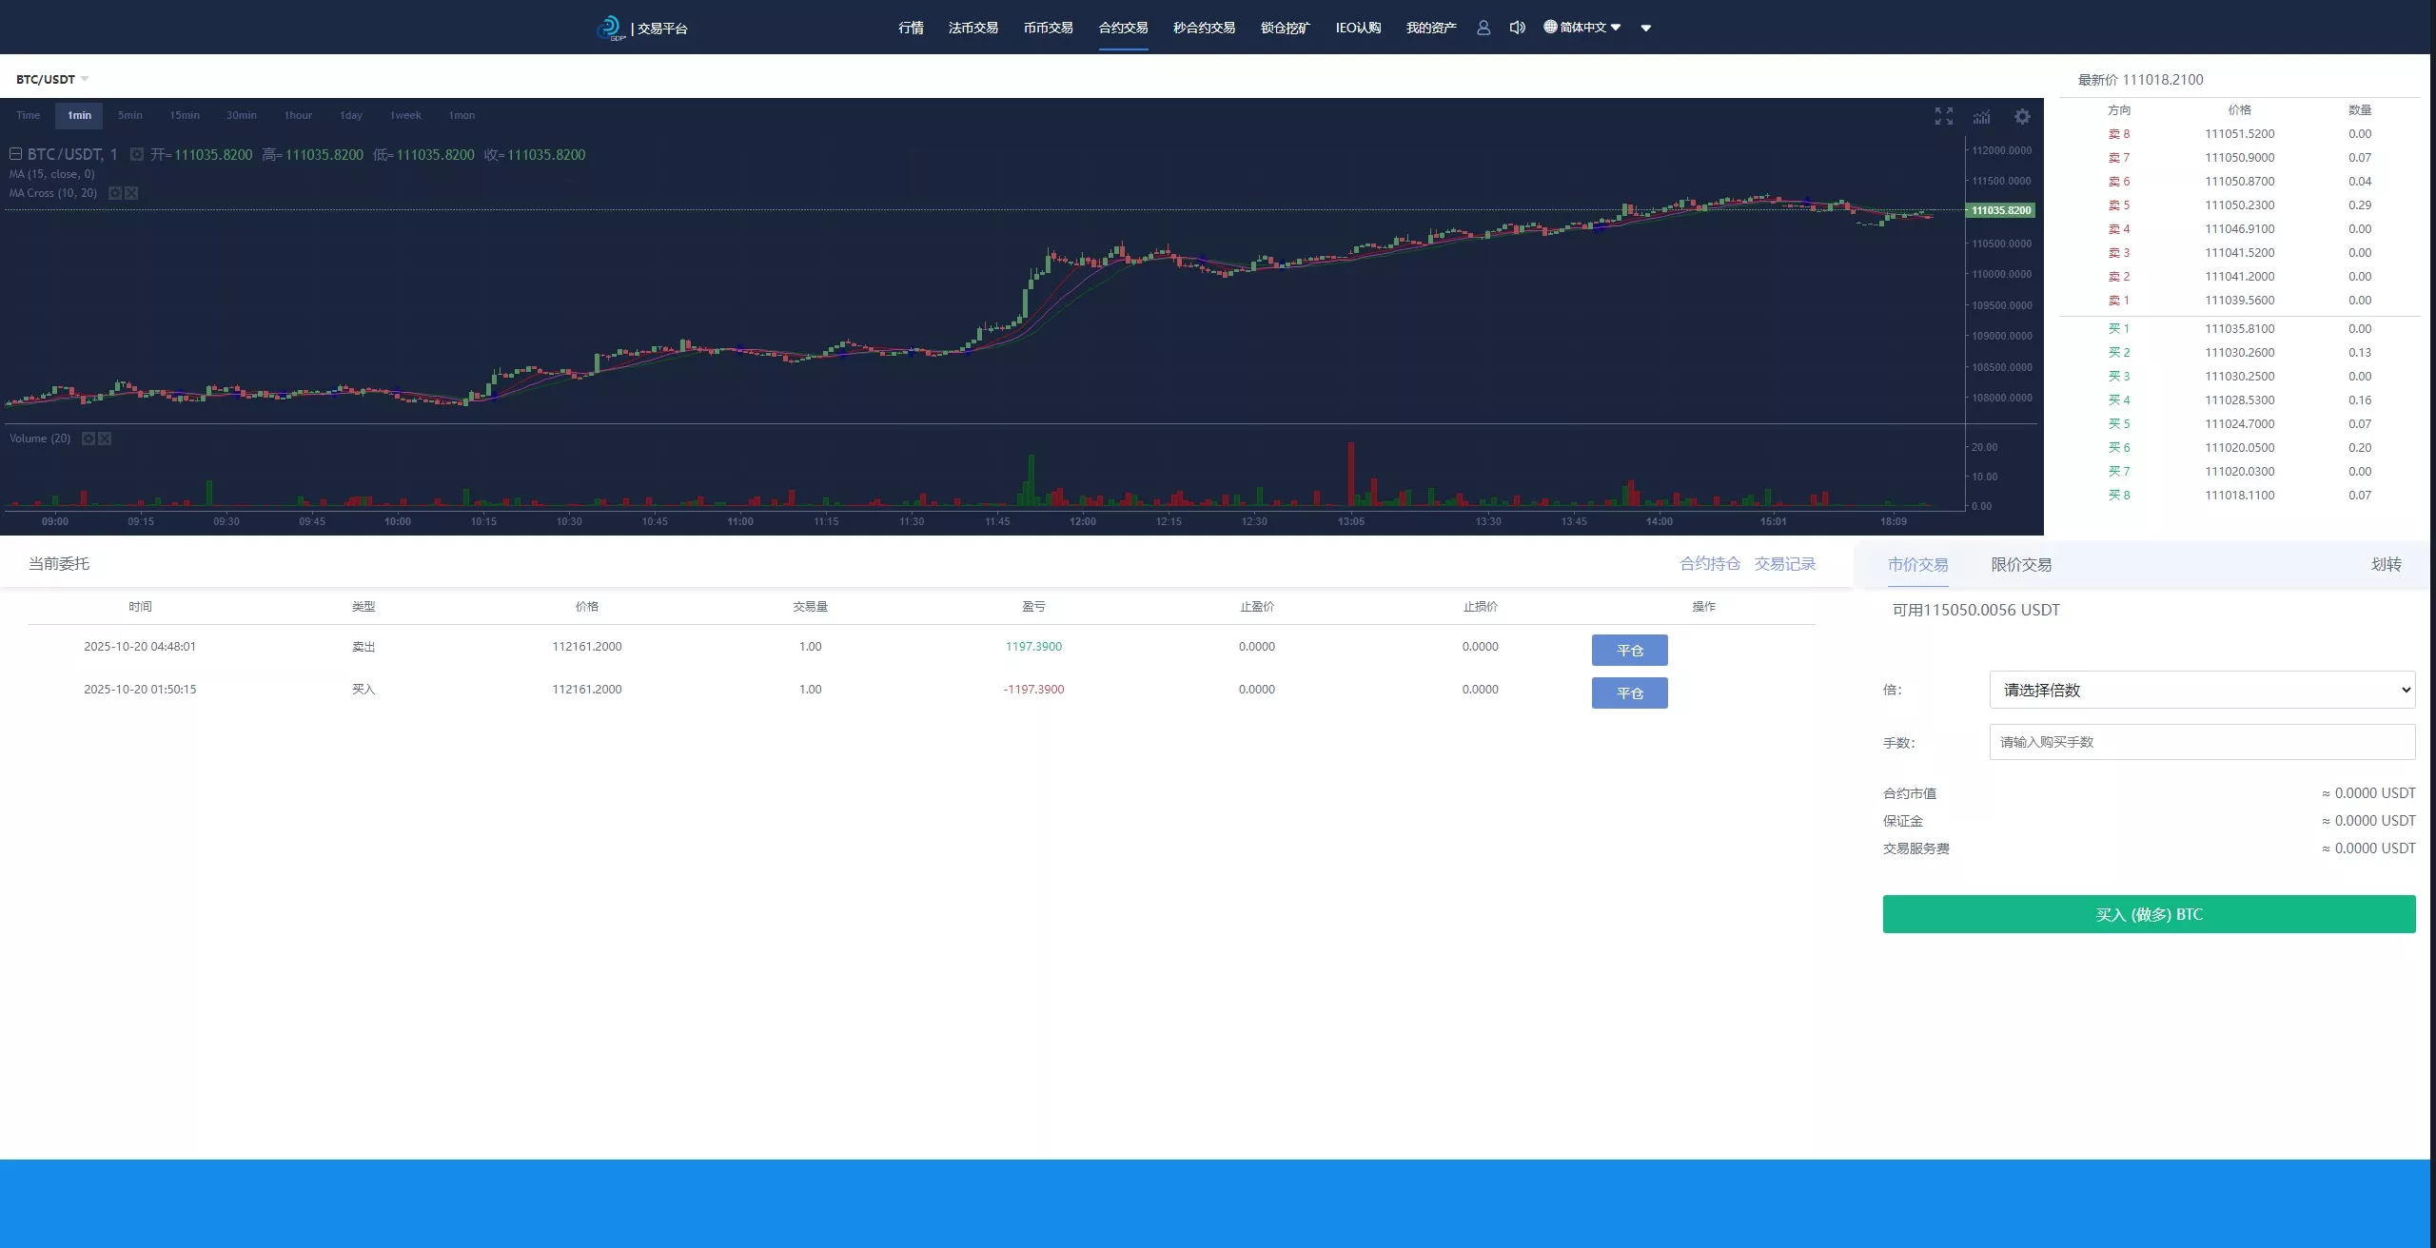Switch chart to 5min interval

[x=130, y=115]
